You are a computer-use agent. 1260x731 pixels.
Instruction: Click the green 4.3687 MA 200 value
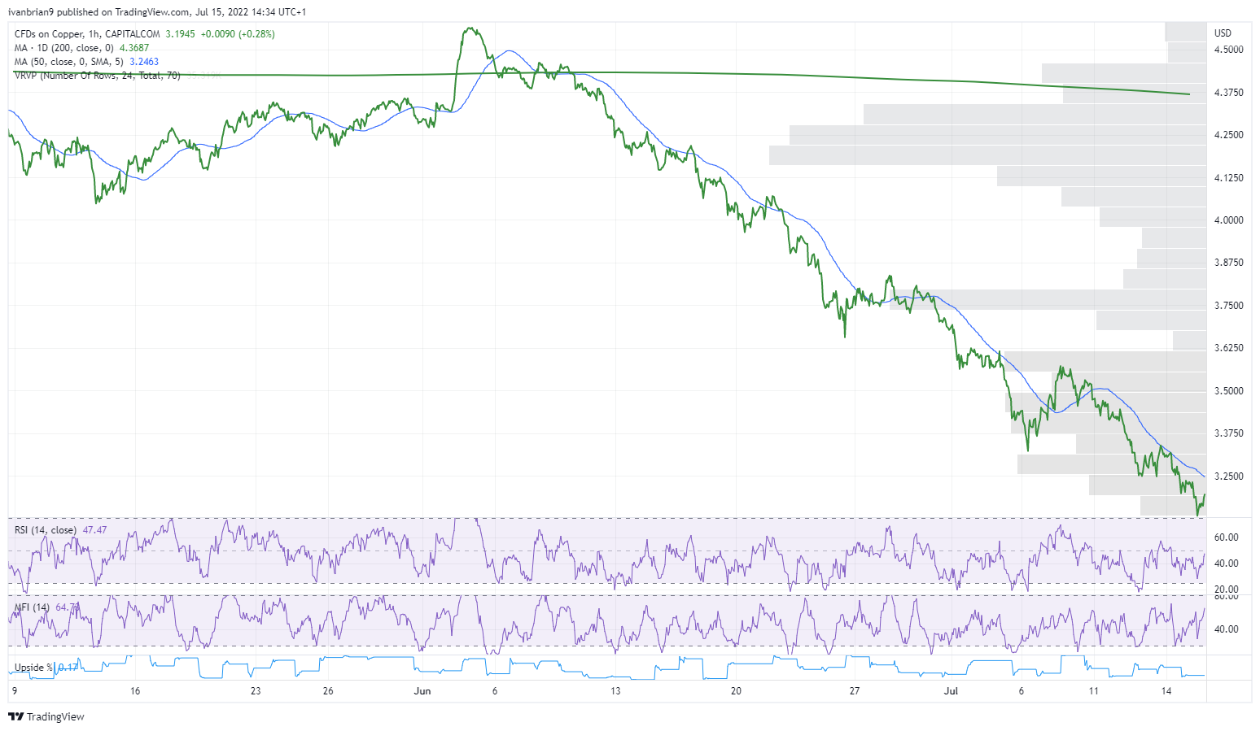(134, 48)
